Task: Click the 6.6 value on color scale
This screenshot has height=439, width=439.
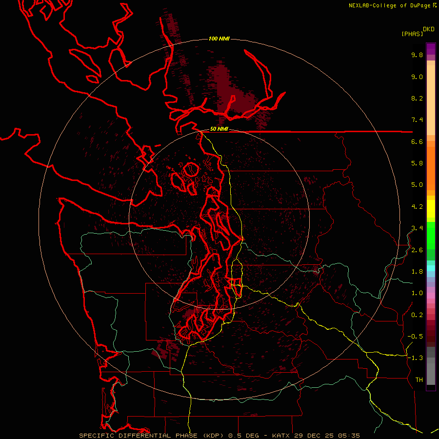Action: 417,141
